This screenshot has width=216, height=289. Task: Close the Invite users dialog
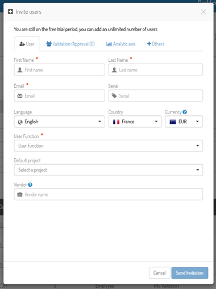[x=203, y=12]
